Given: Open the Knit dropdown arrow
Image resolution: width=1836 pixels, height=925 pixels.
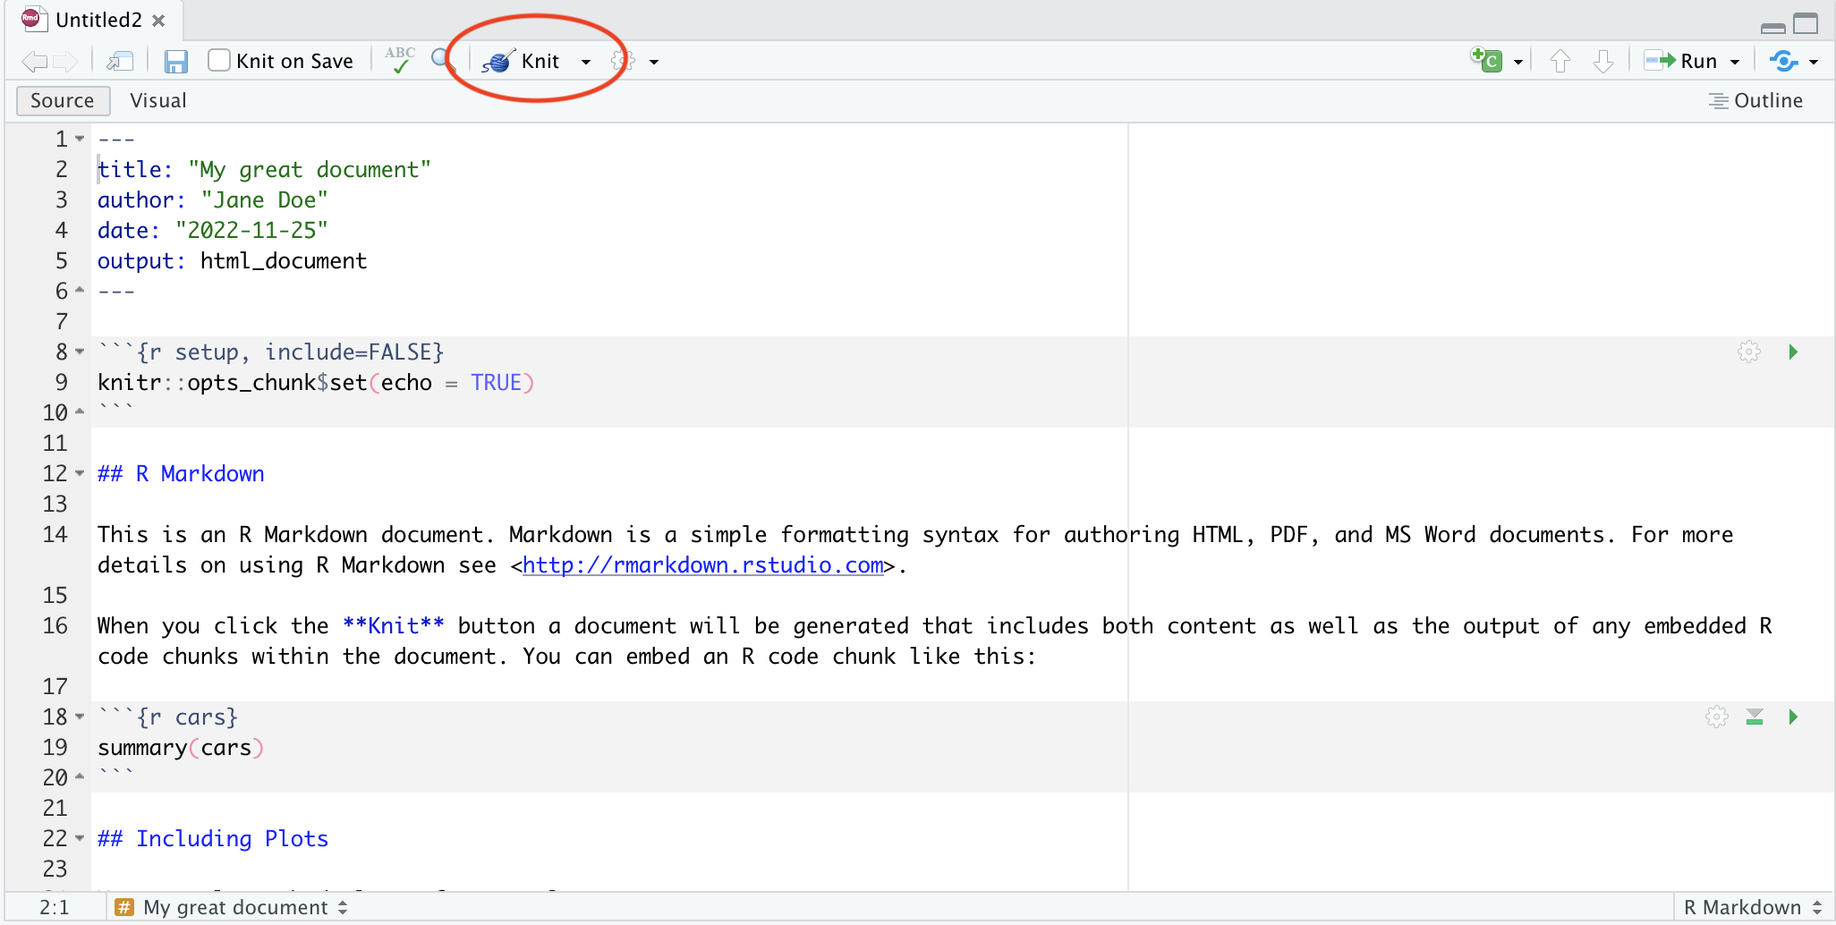Looking at the screenshot, I should 586,62.
